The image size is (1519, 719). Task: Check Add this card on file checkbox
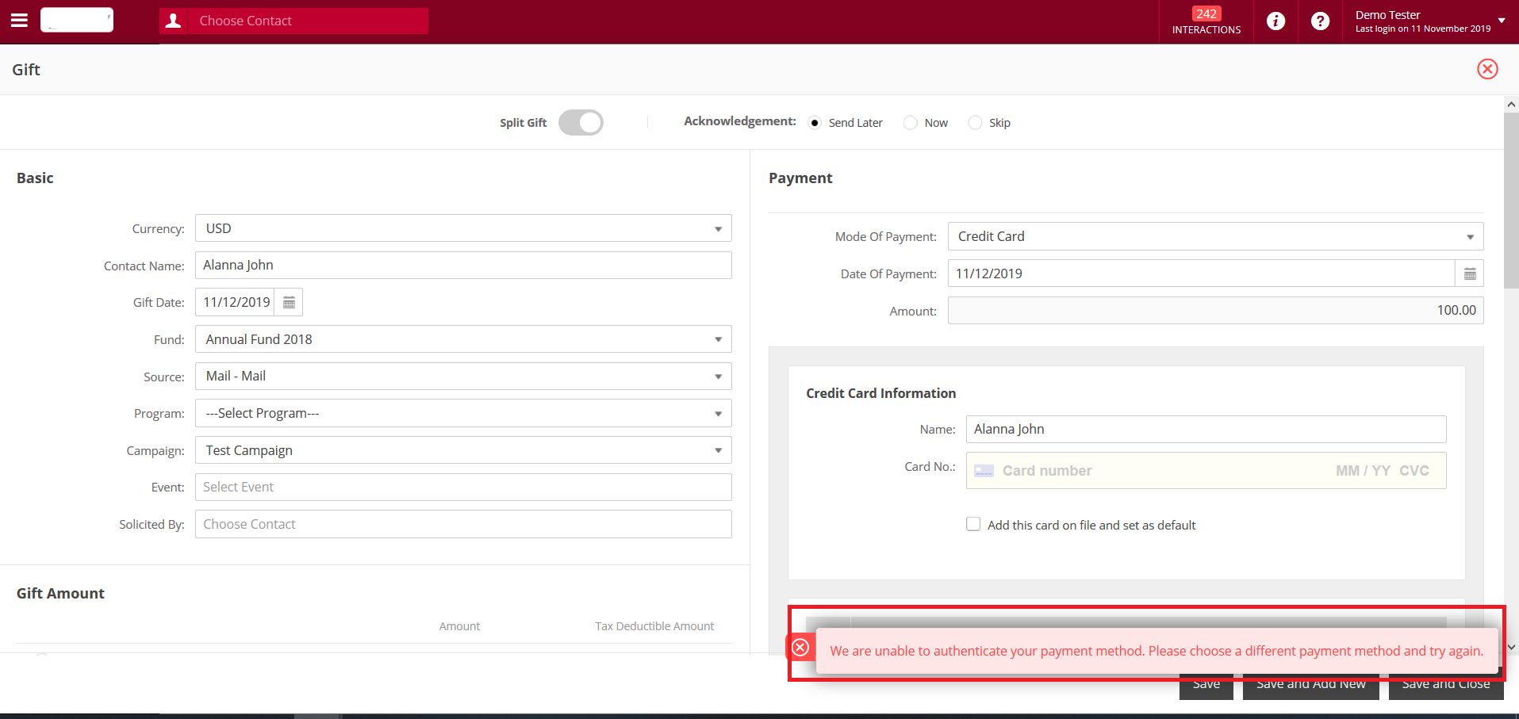coord(973,525)
